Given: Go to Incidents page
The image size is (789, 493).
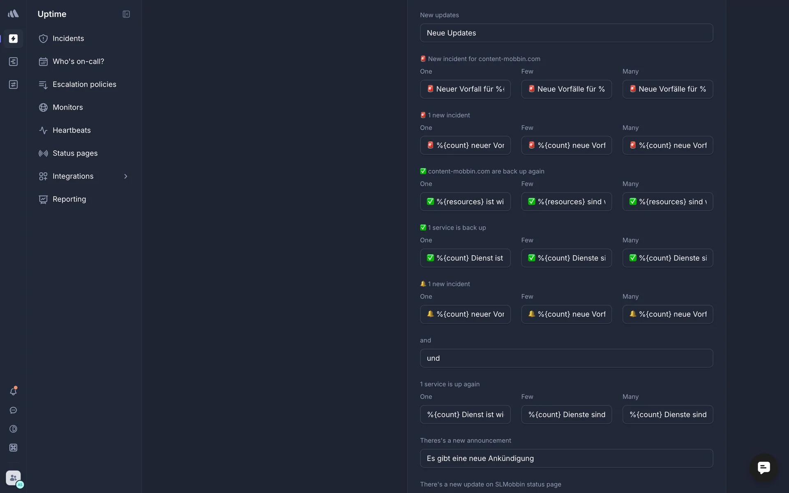Looking at the screenshot, I should click(x=68, y=39).
